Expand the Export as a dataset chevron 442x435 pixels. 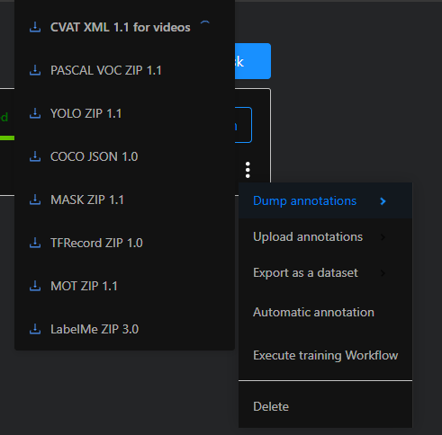pos(383,273)
